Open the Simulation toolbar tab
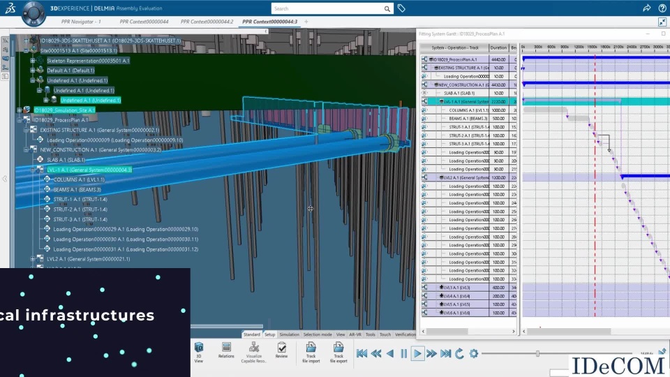 pyautogui.click(x=289, y=334)
